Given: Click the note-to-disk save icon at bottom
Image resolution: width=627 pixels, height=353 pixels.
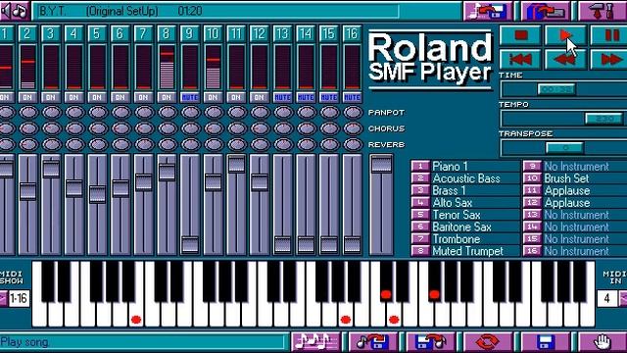Looking at the screenshot, I should click(x=372, y=342).
